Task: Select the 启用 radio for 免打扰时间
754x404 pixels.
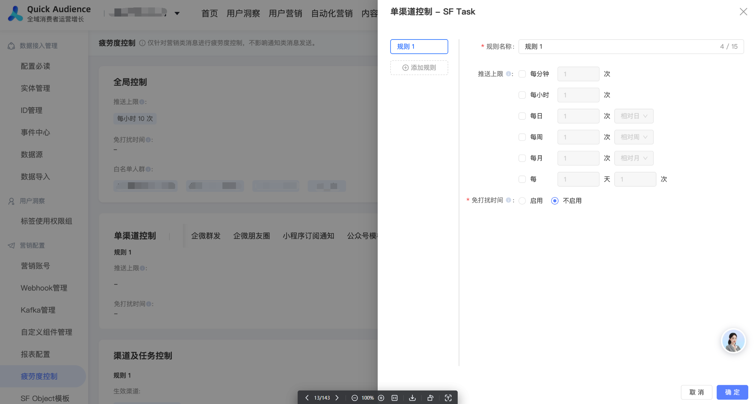Action: pos(522,201)
